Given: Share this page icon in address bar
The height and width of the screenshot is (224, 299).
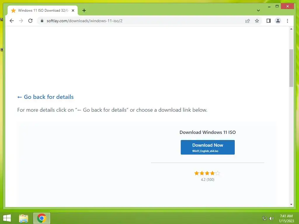Looking at the screenshot, I should pos(248,21).
